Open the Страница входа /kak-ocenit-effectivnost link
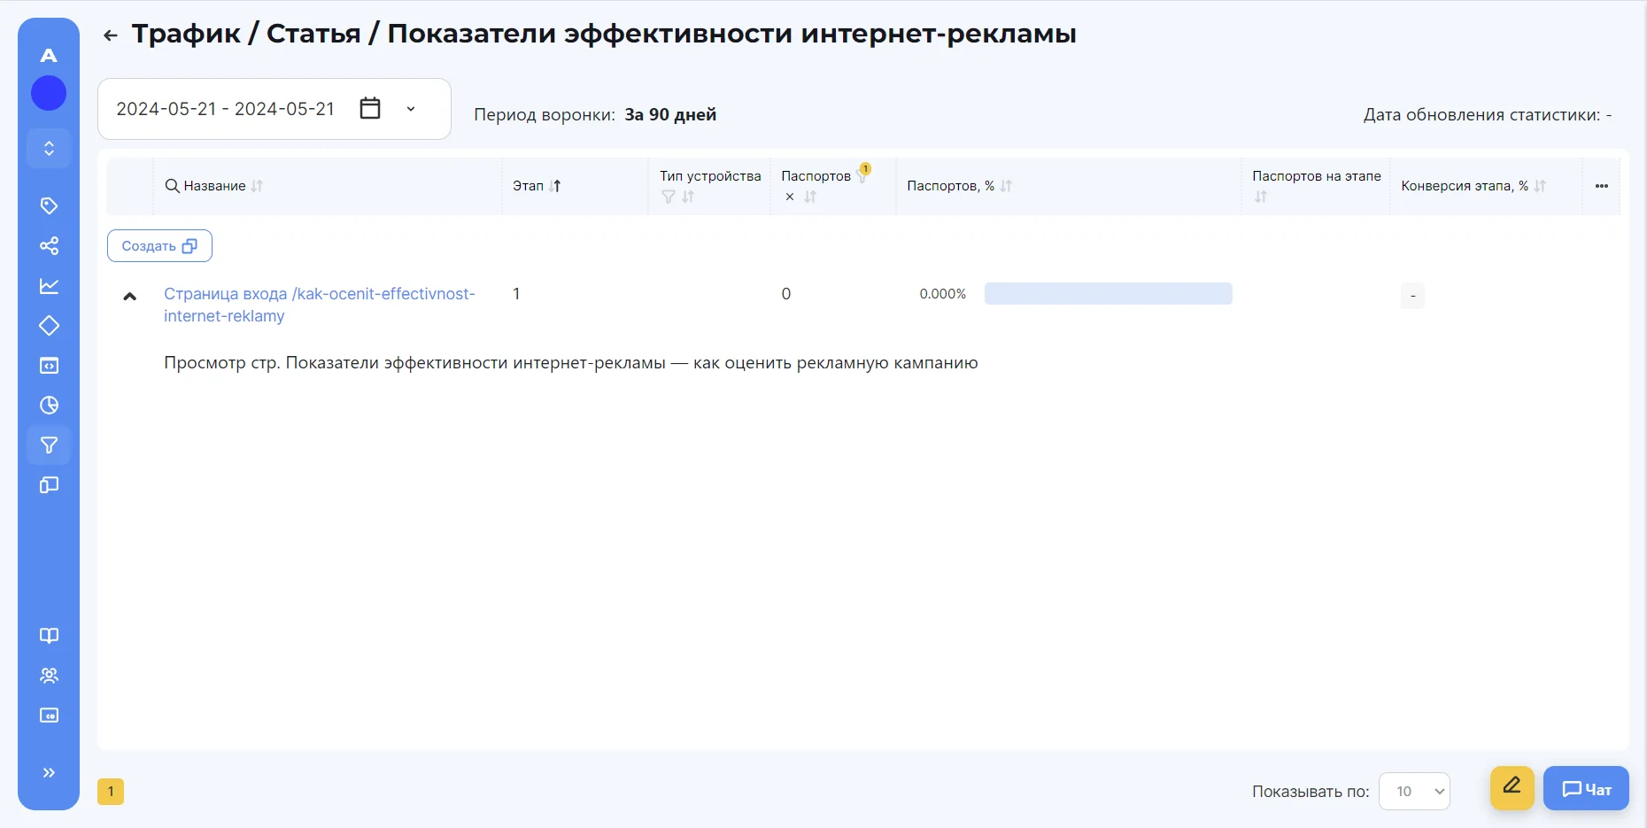The image size is (1647, 828). pos(320,305)
